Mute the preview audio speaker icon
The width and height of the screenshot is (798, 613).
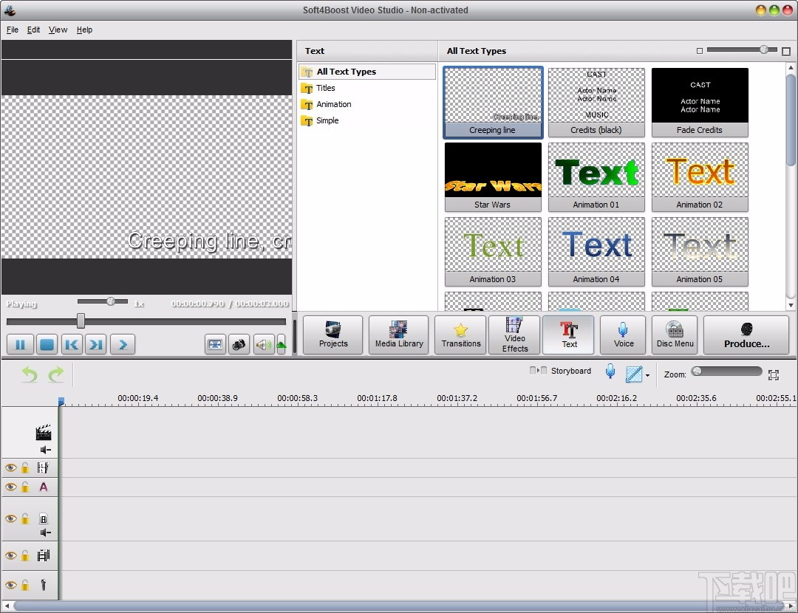[264, 344]
